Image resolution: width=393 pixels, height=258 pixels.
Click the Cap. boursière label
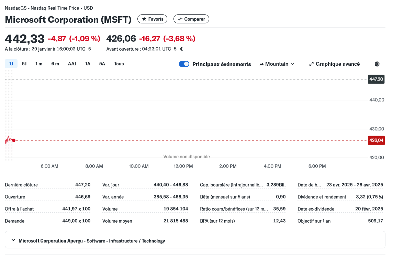231,185
